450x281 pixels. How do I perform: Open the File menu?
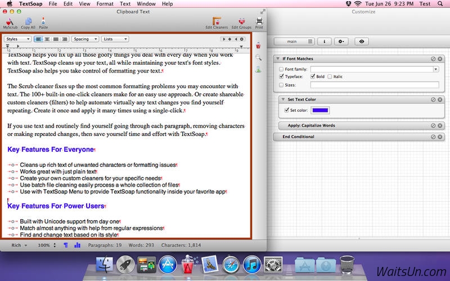53,4
